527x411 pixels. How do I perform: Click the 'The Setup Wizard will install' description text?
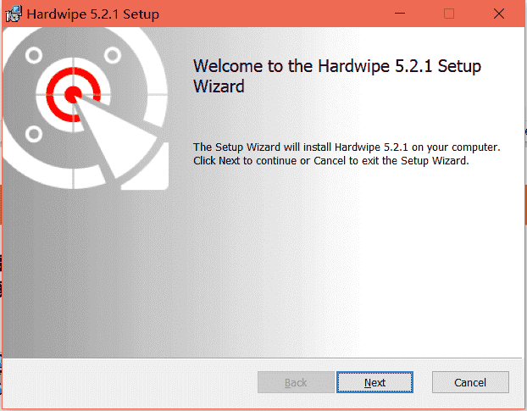tap(347, 154)
